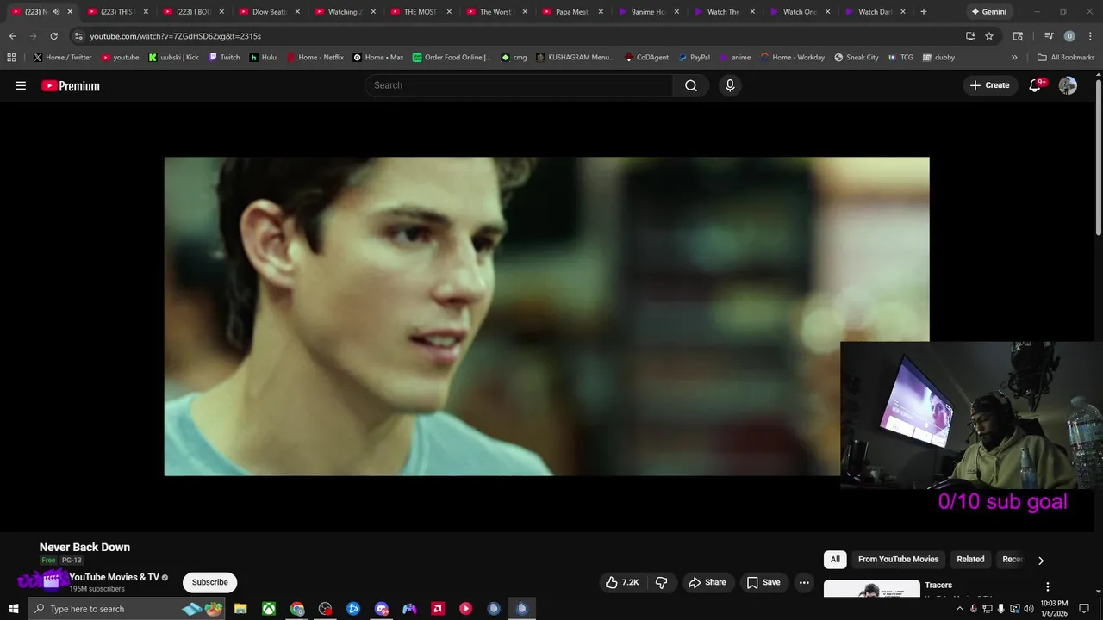Select the From YouTube Movies chip
1103x620 pixels.
pos(898,560)
